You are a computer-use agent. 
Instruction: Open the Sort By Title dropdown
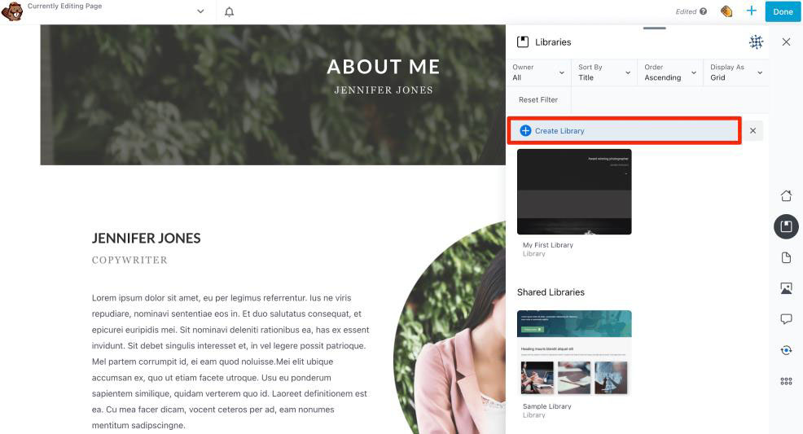pos(604,72)
